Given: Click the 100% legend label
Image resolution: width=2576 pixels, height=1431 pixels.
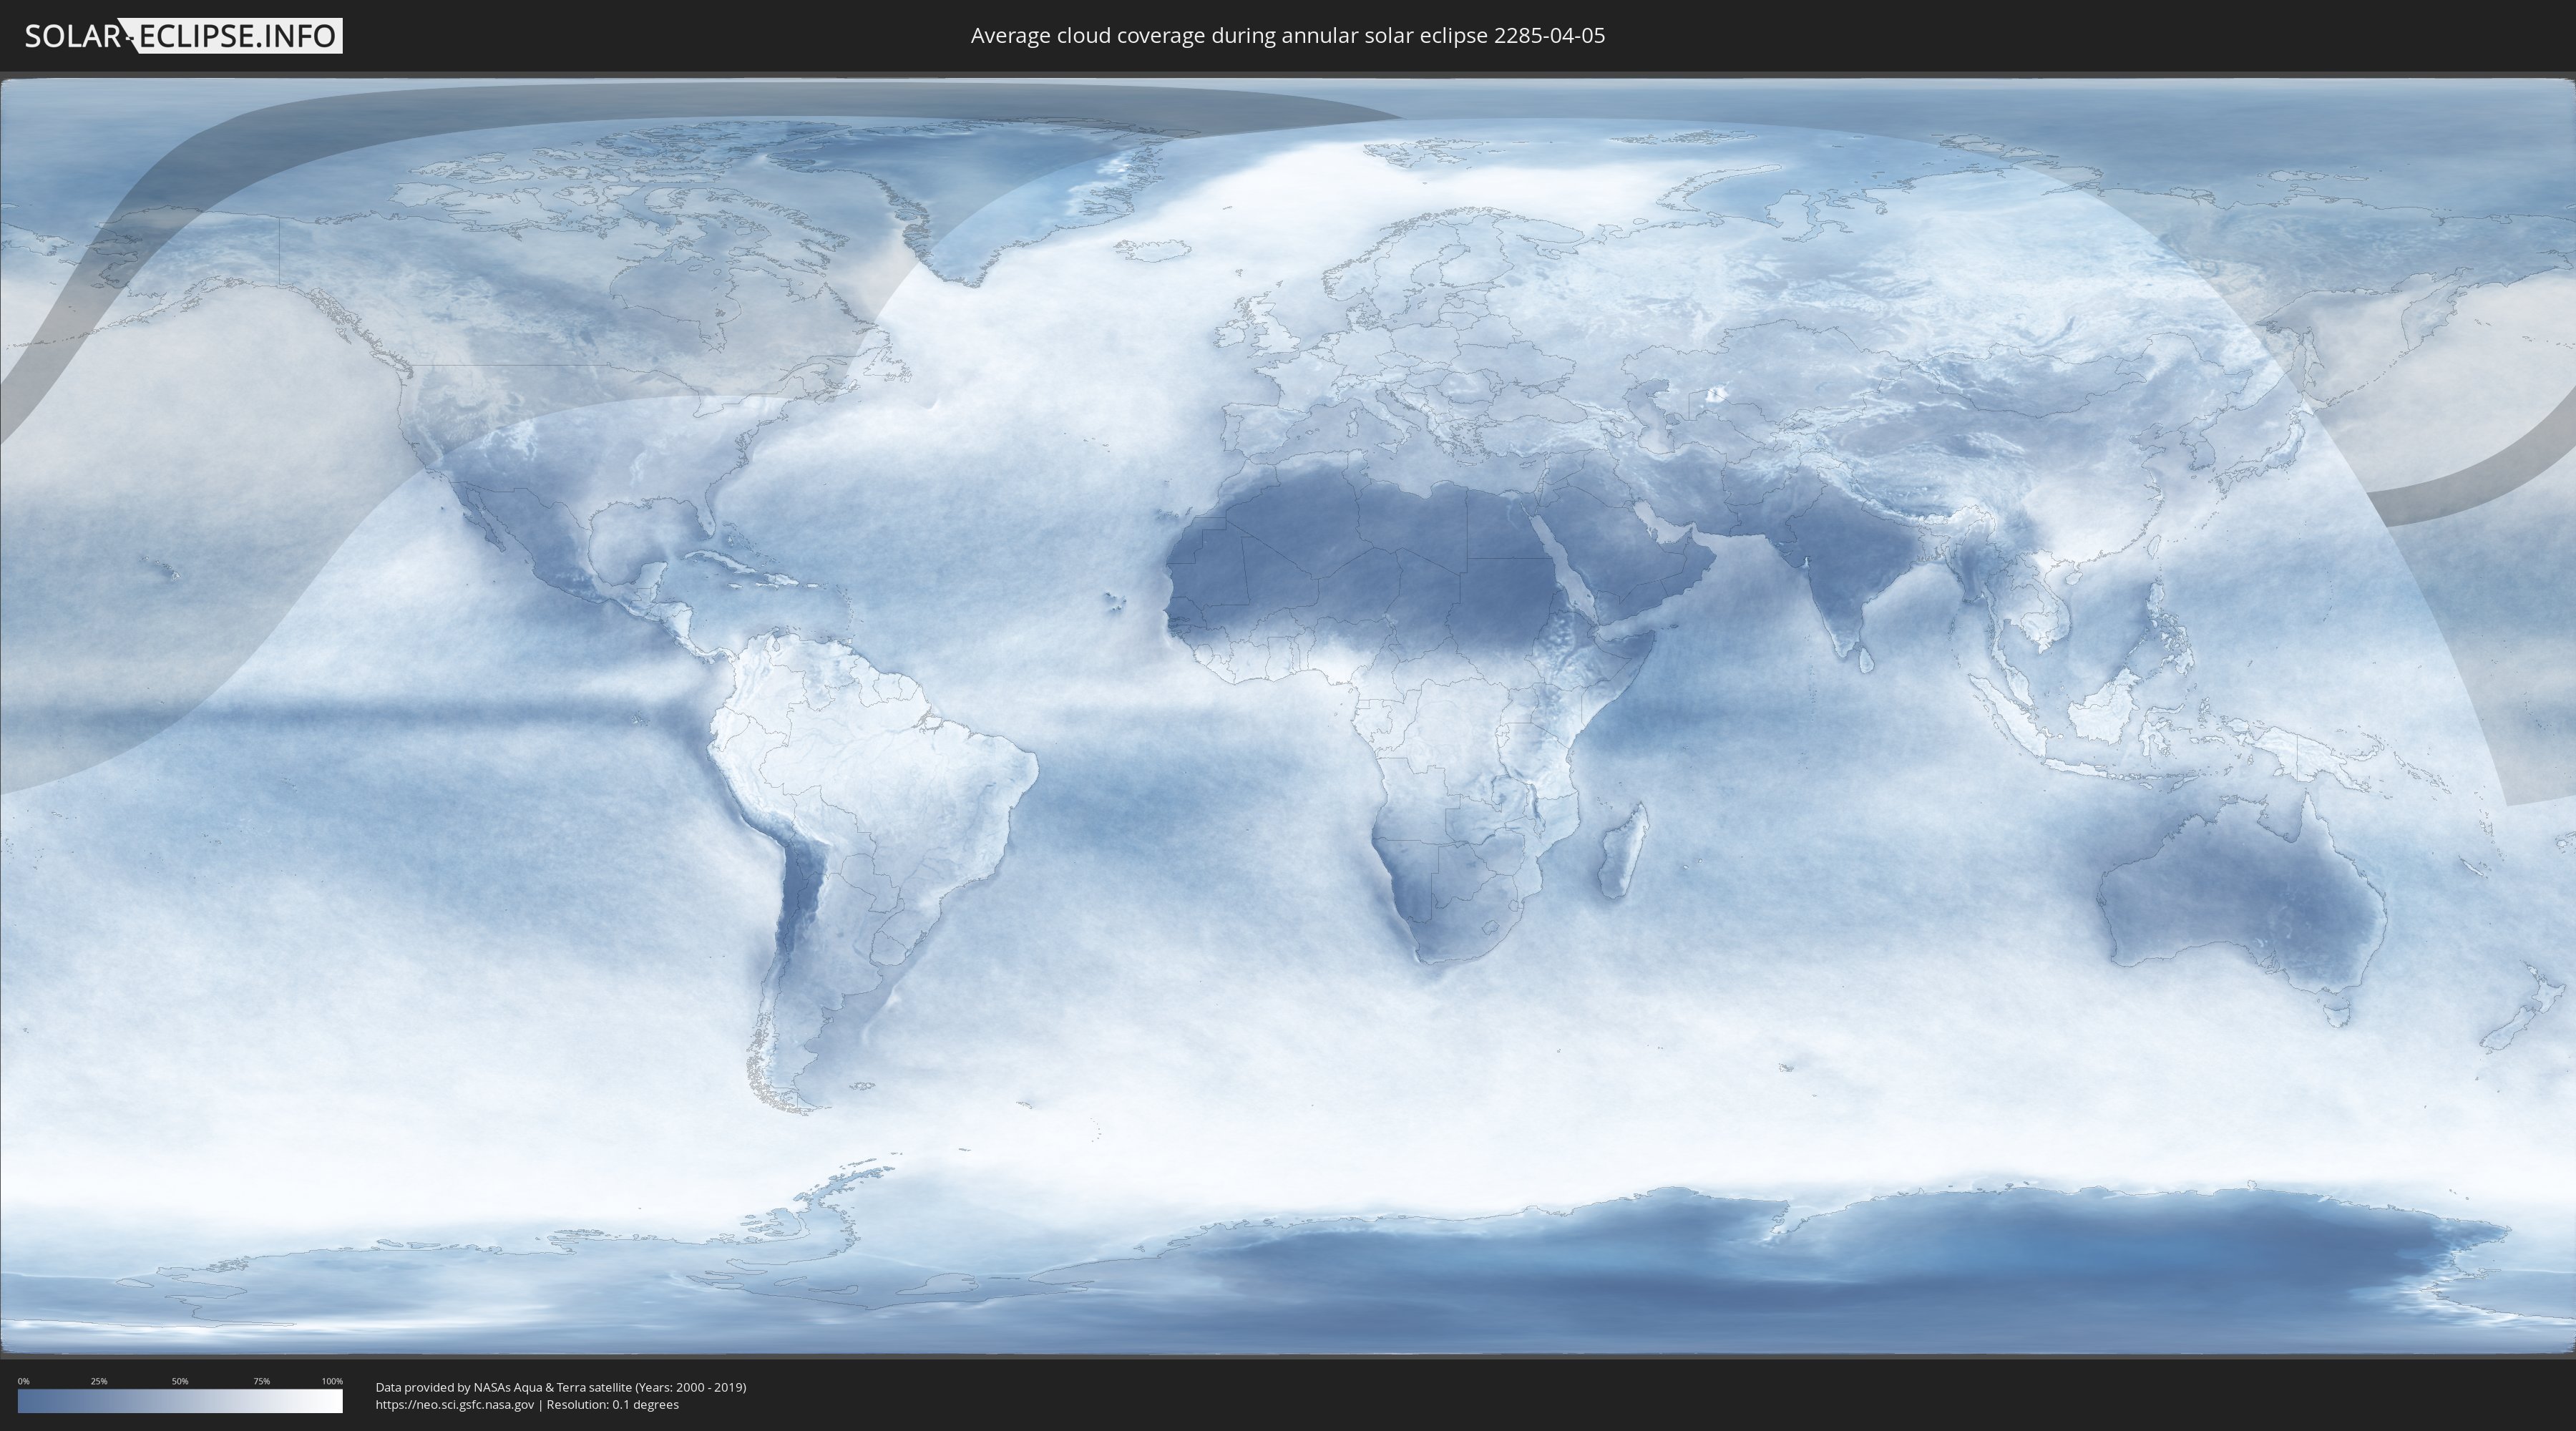Looking at the screenshot, I should (332, 1381).
